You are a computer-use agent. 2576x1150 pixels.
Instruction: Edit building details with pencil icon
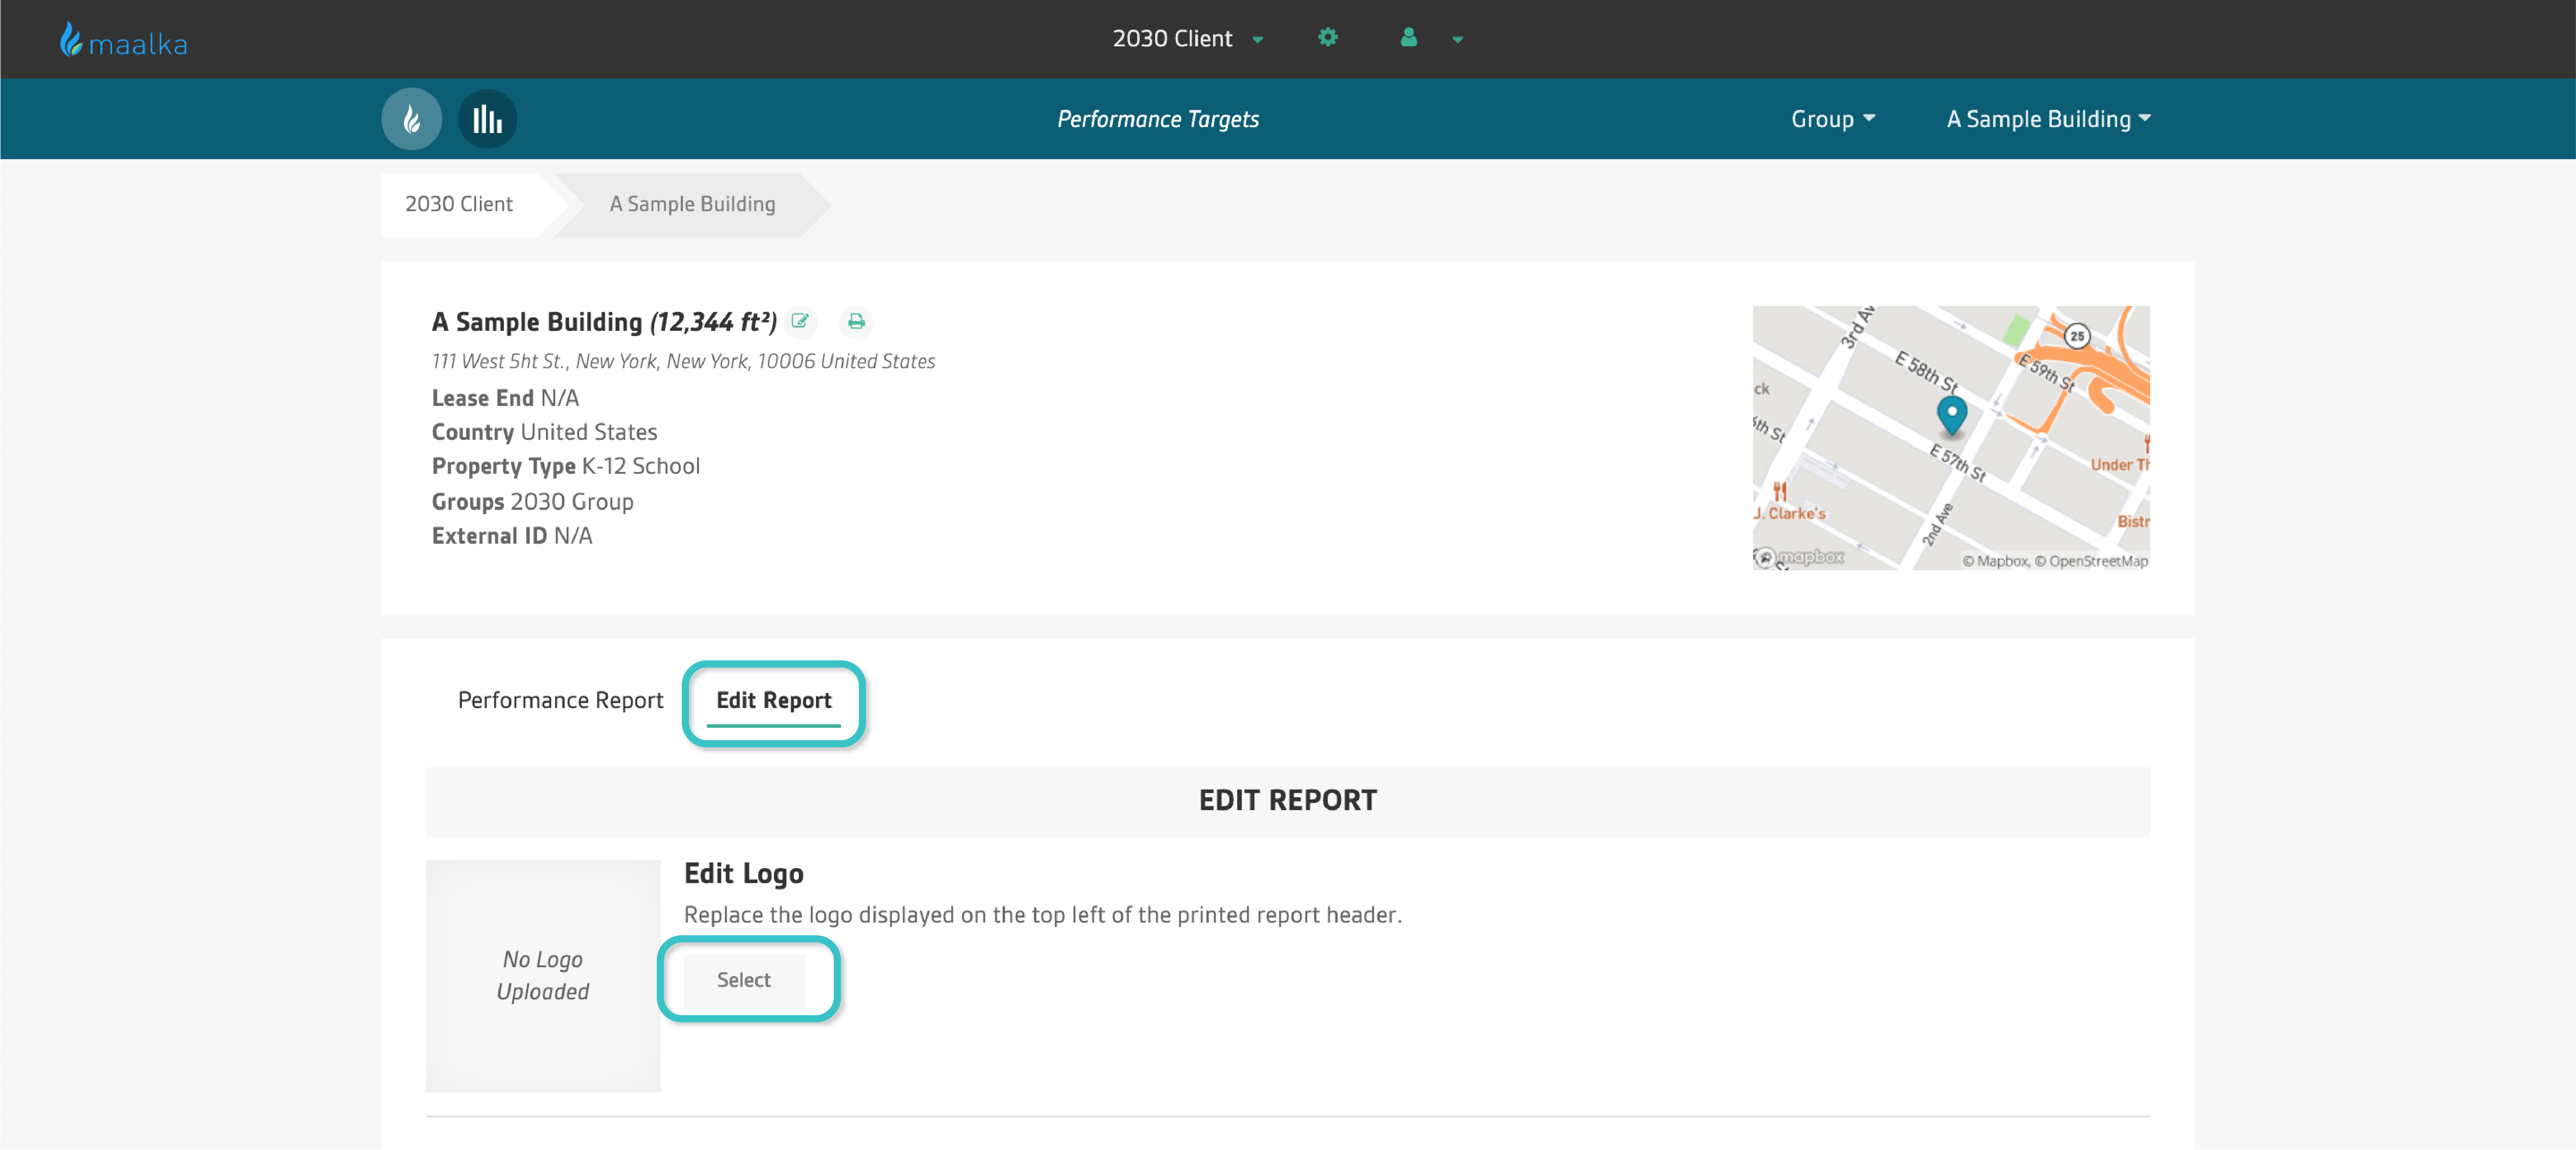800,321
